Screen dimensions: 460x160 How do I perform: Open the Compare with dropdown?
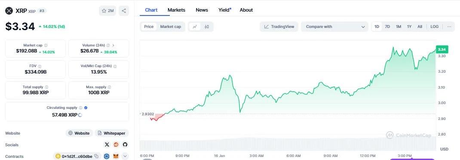tap(334, 27)
